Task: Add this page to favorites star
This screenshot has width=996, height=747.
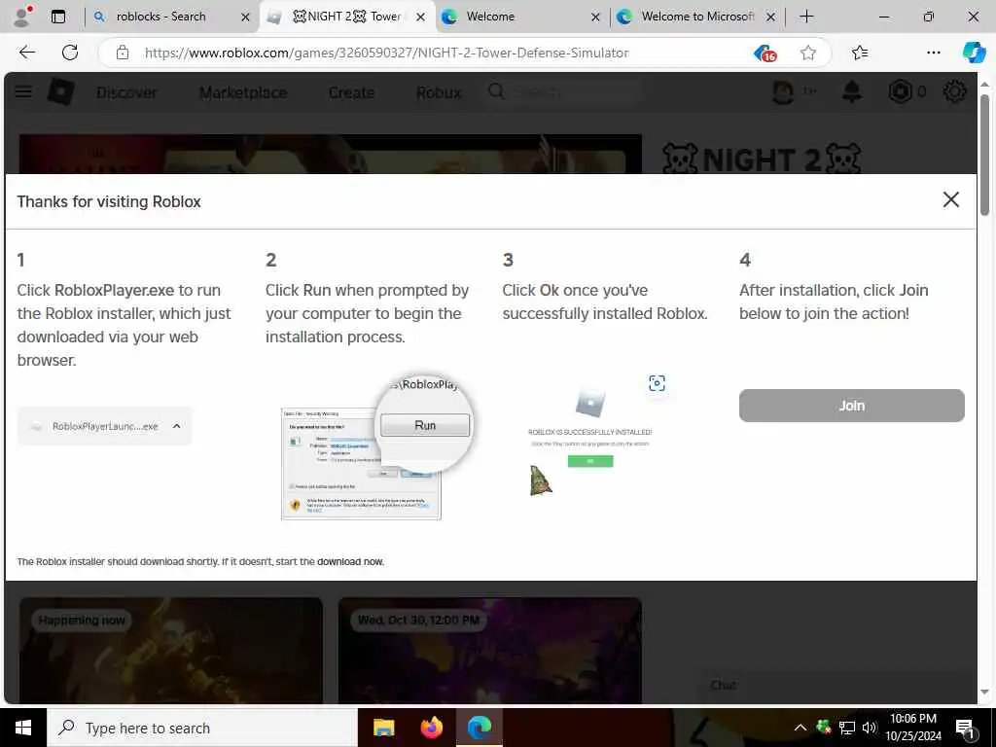Action: (808, 53)
